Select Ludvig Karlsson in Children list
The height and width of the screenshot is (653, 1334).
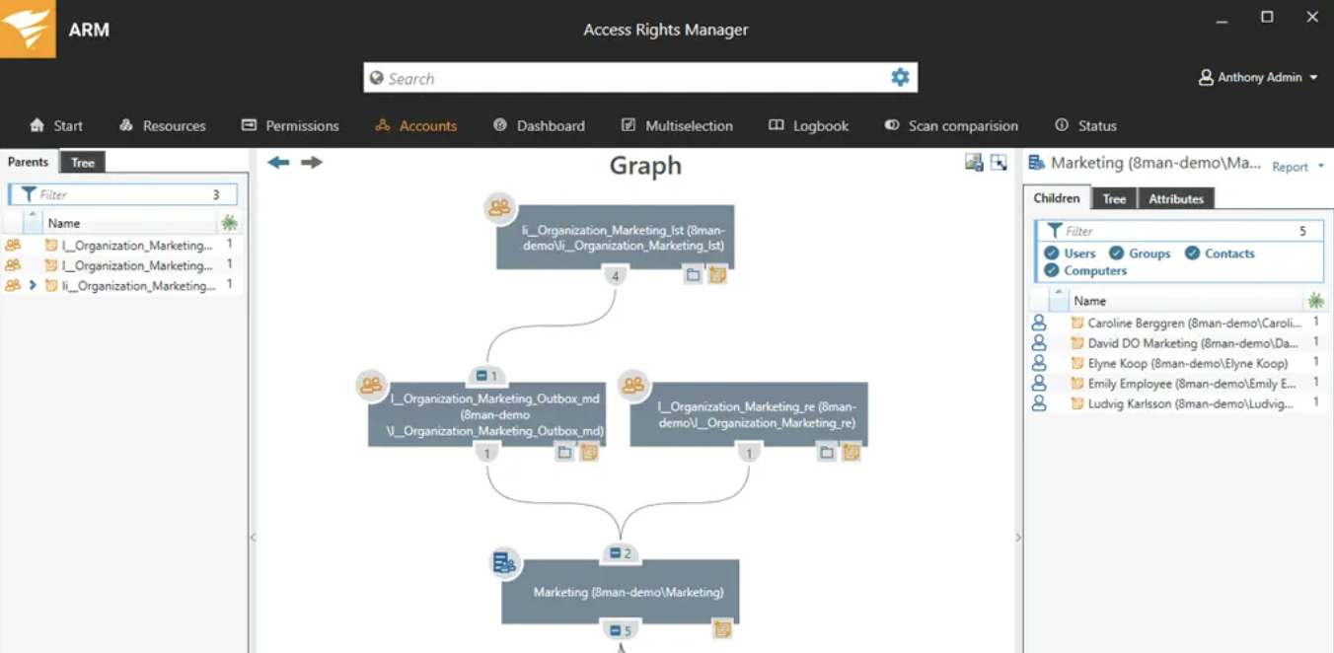1177,403
